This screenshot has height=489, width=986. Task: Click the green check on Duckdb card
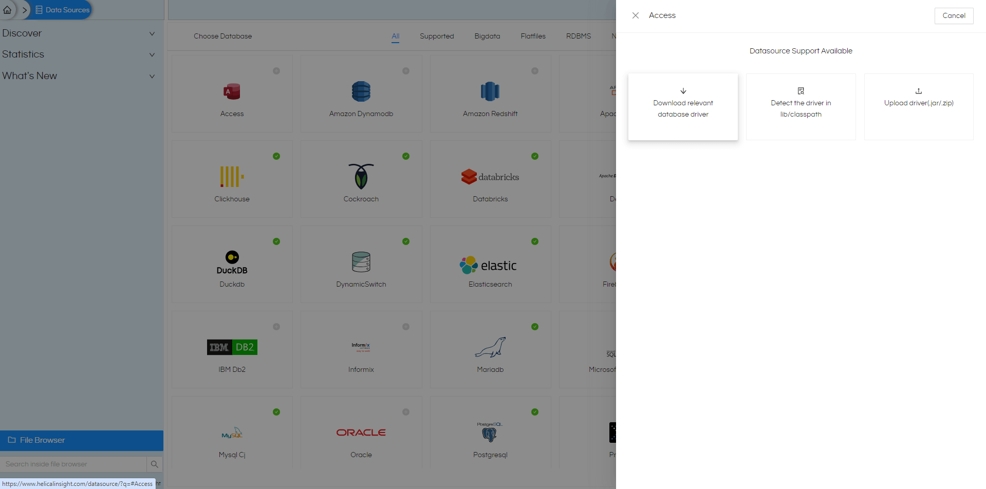[x=276, y=241]
